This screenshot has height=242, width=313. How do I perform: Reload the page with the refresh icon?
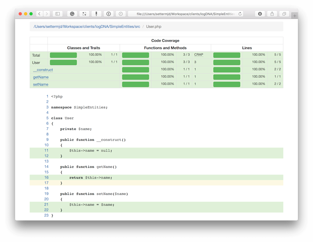click(240, 14)
